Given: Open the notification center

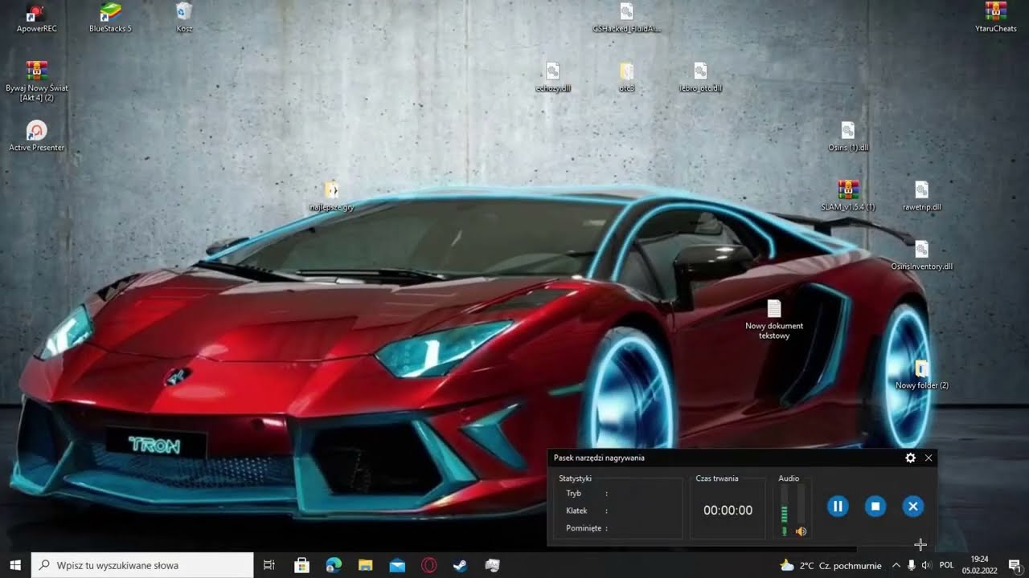Looking at the screenshot, I should pyautogui.click(x=1015, y=565).
